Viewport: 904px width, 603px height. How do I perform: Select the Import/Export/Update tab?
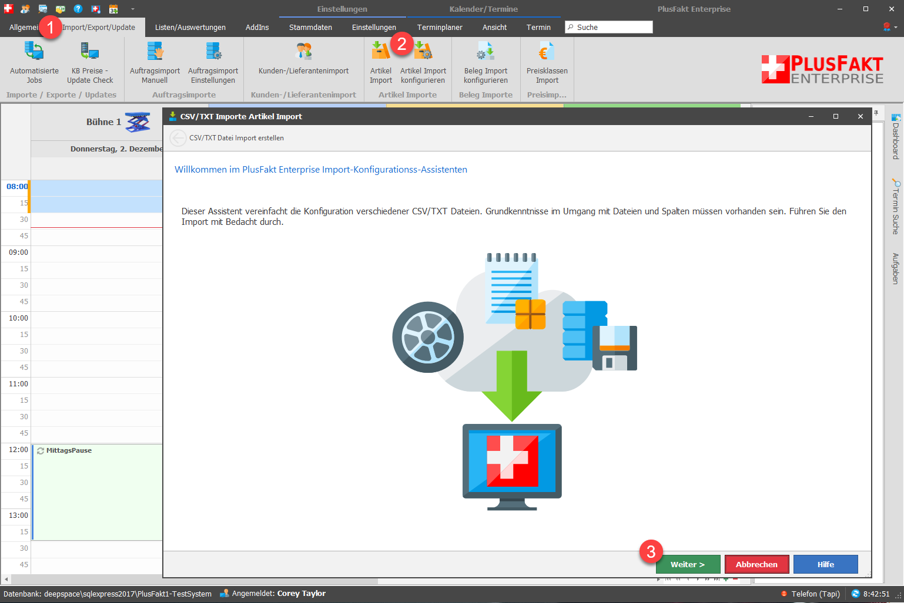pos(99,28)
